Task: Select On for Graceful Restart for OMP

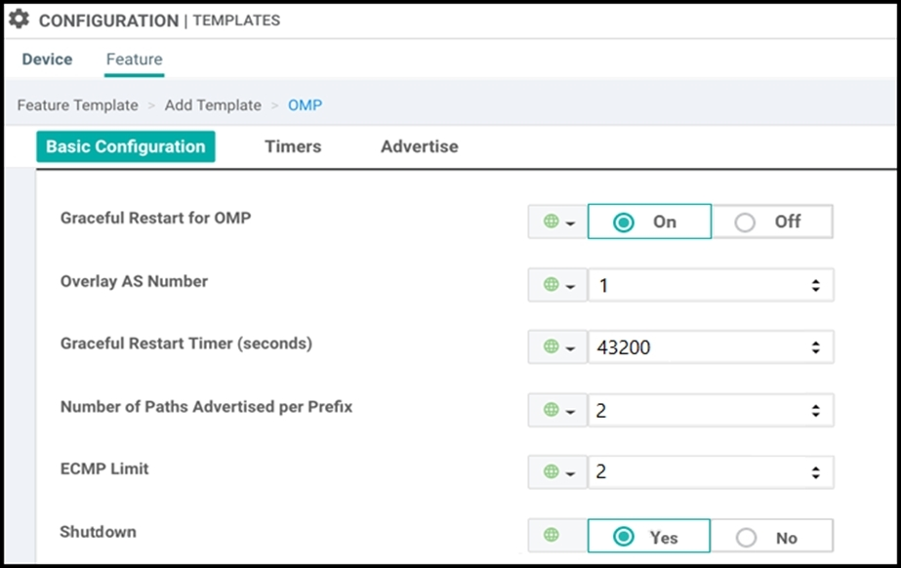Action: point(649,222)
